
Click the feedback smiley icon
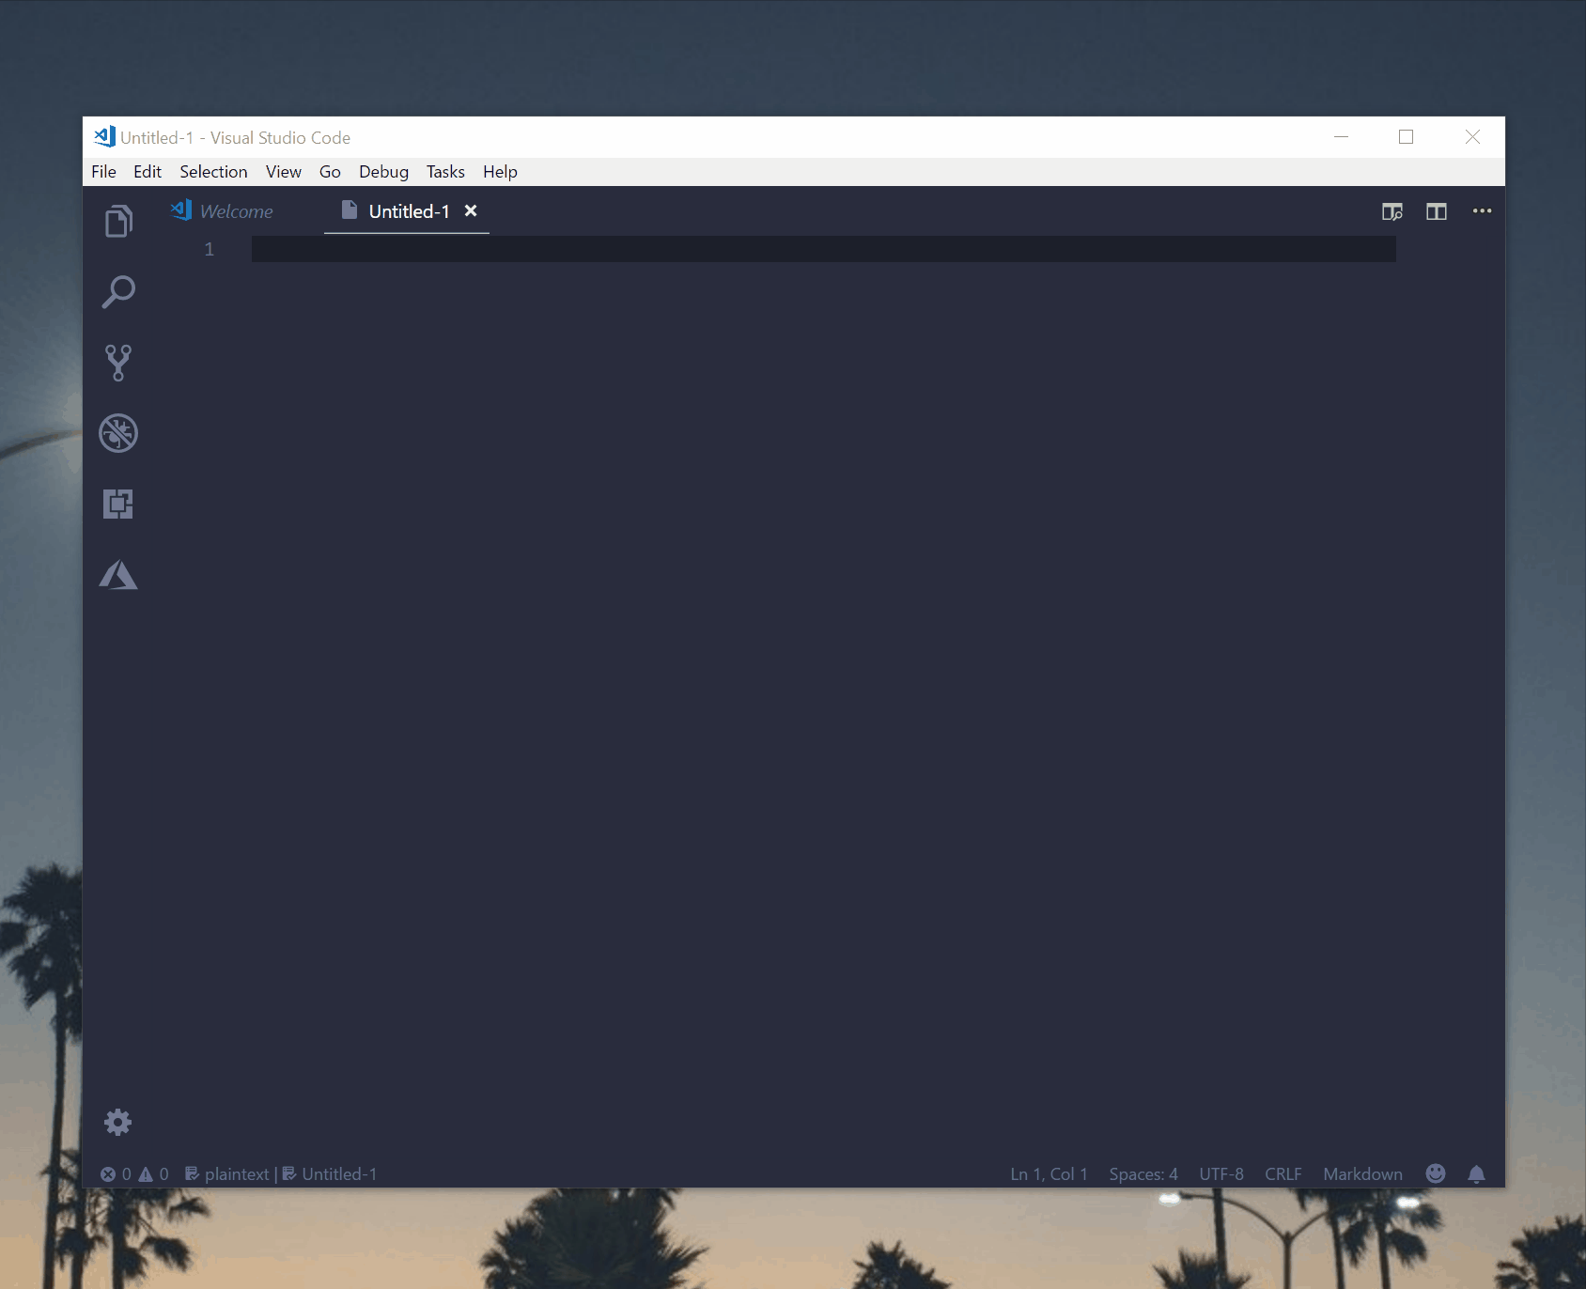click(x=1435, y=1173)
